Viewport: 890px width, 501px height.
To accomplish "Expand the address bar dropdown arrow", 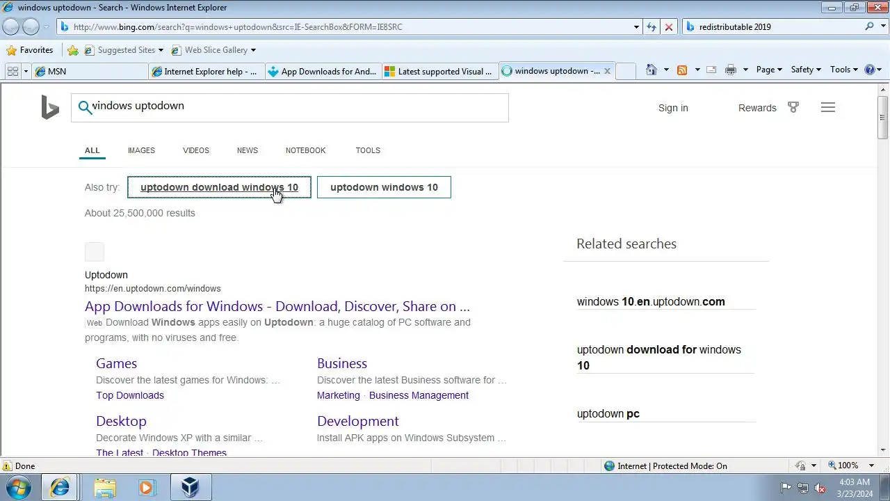I will 636,27.
